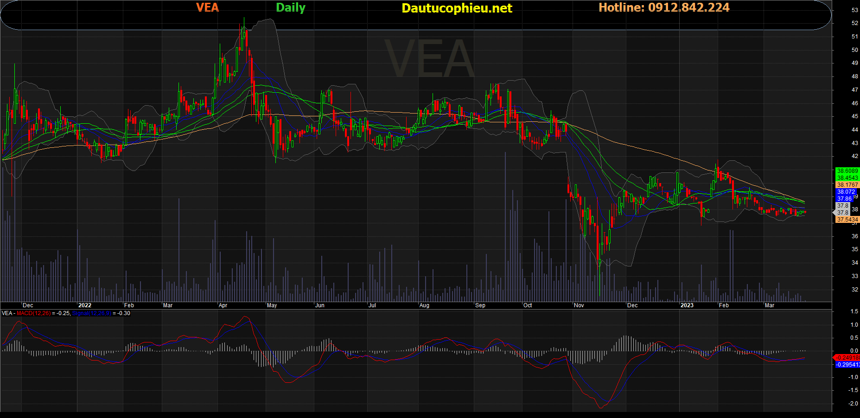The width and height of the screenshot is (860, 418).
Task: Click the Oct label on time axis
Action: pos(528,305)
